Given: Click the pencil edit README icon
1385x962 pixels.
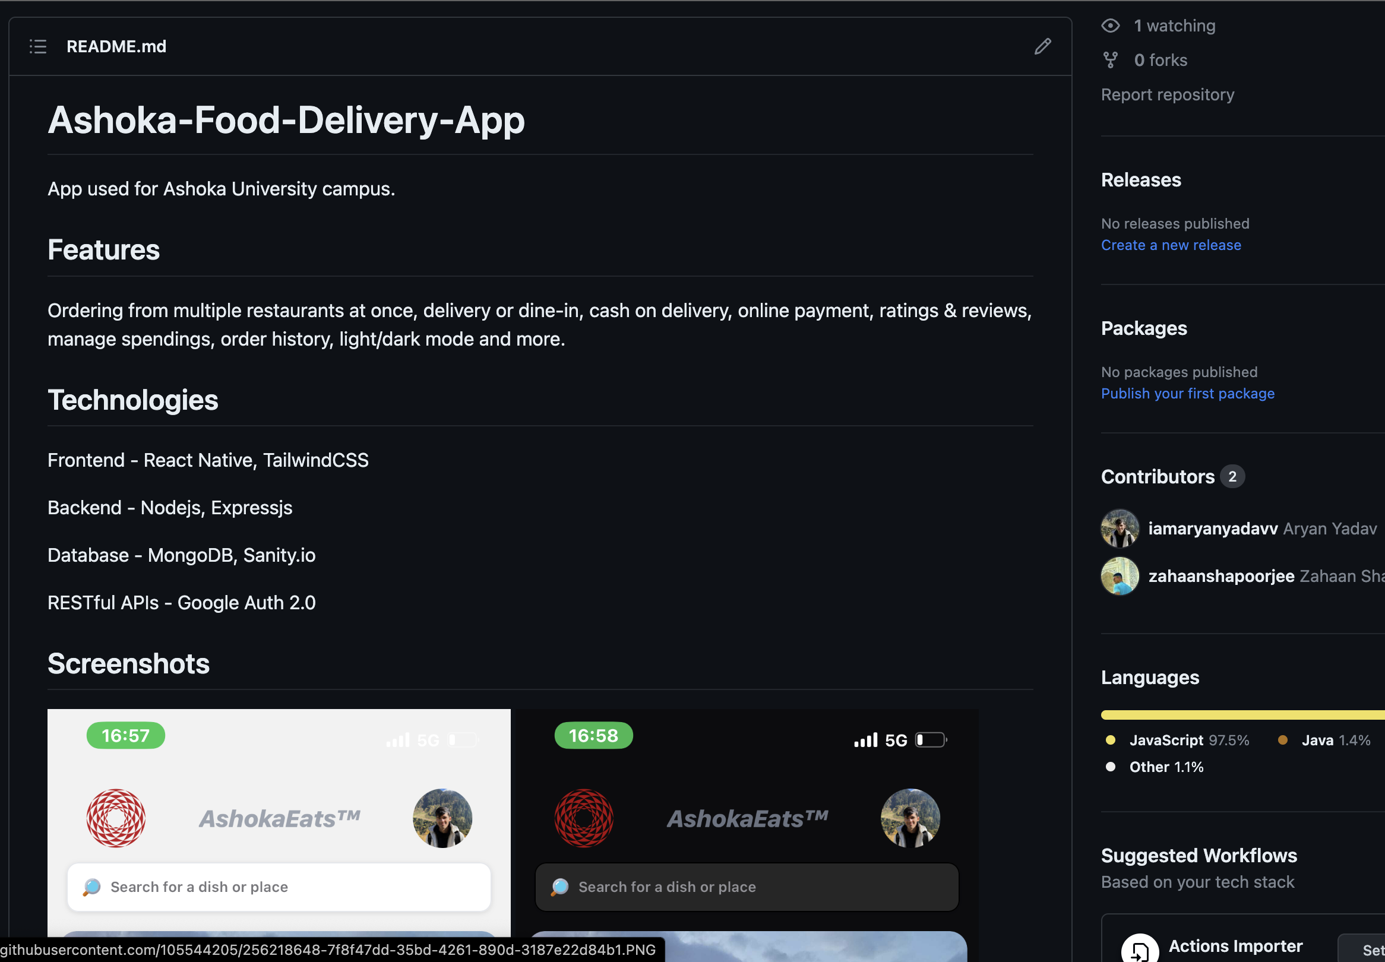Looking at the screenshot, I should click(1042, 46).
